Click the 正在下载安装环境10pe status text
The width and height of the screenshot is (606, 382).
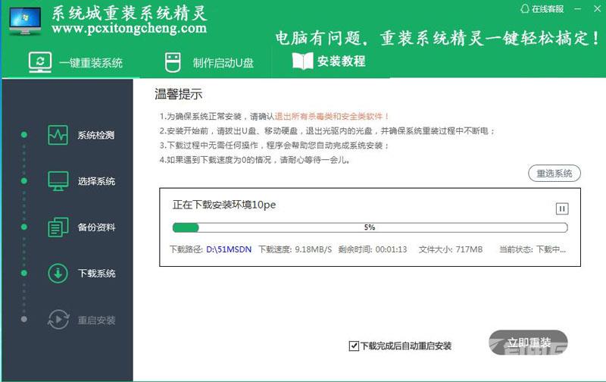coord(224,205)
